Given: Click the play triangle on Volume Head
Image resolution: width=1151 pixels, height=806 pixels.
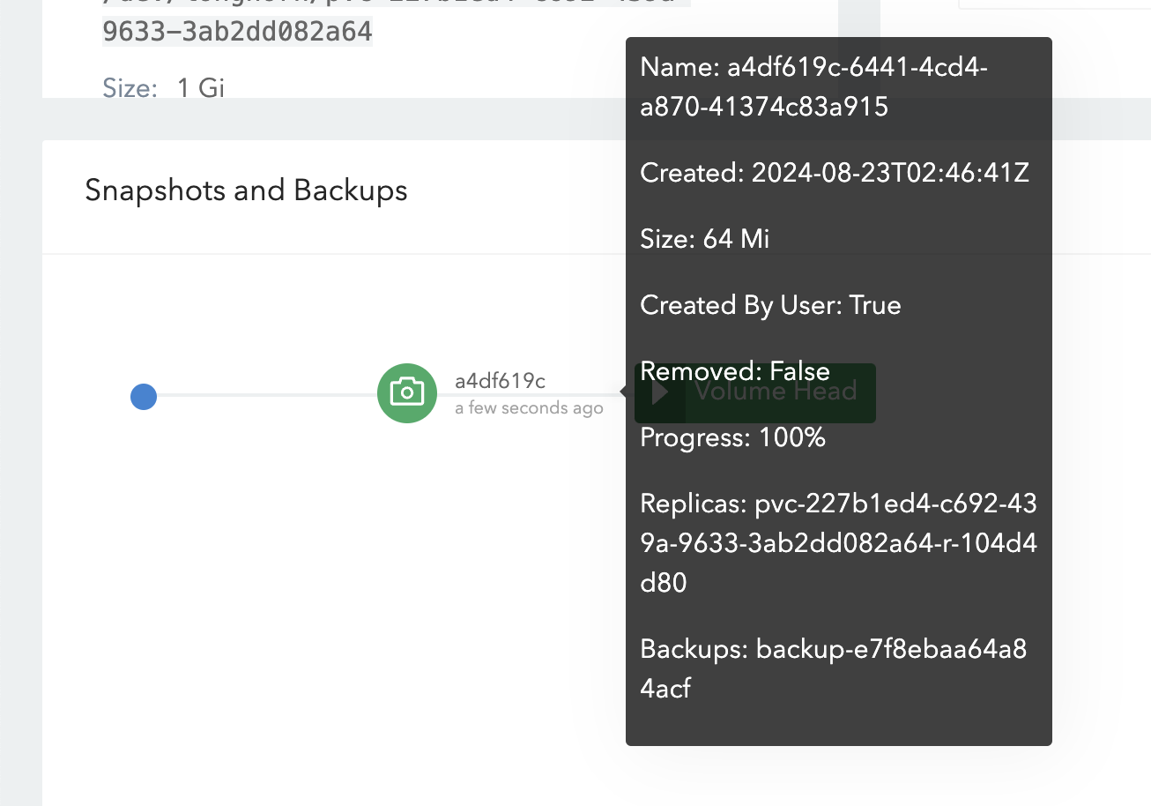Looking at the screenshot, I should point(659,393).
